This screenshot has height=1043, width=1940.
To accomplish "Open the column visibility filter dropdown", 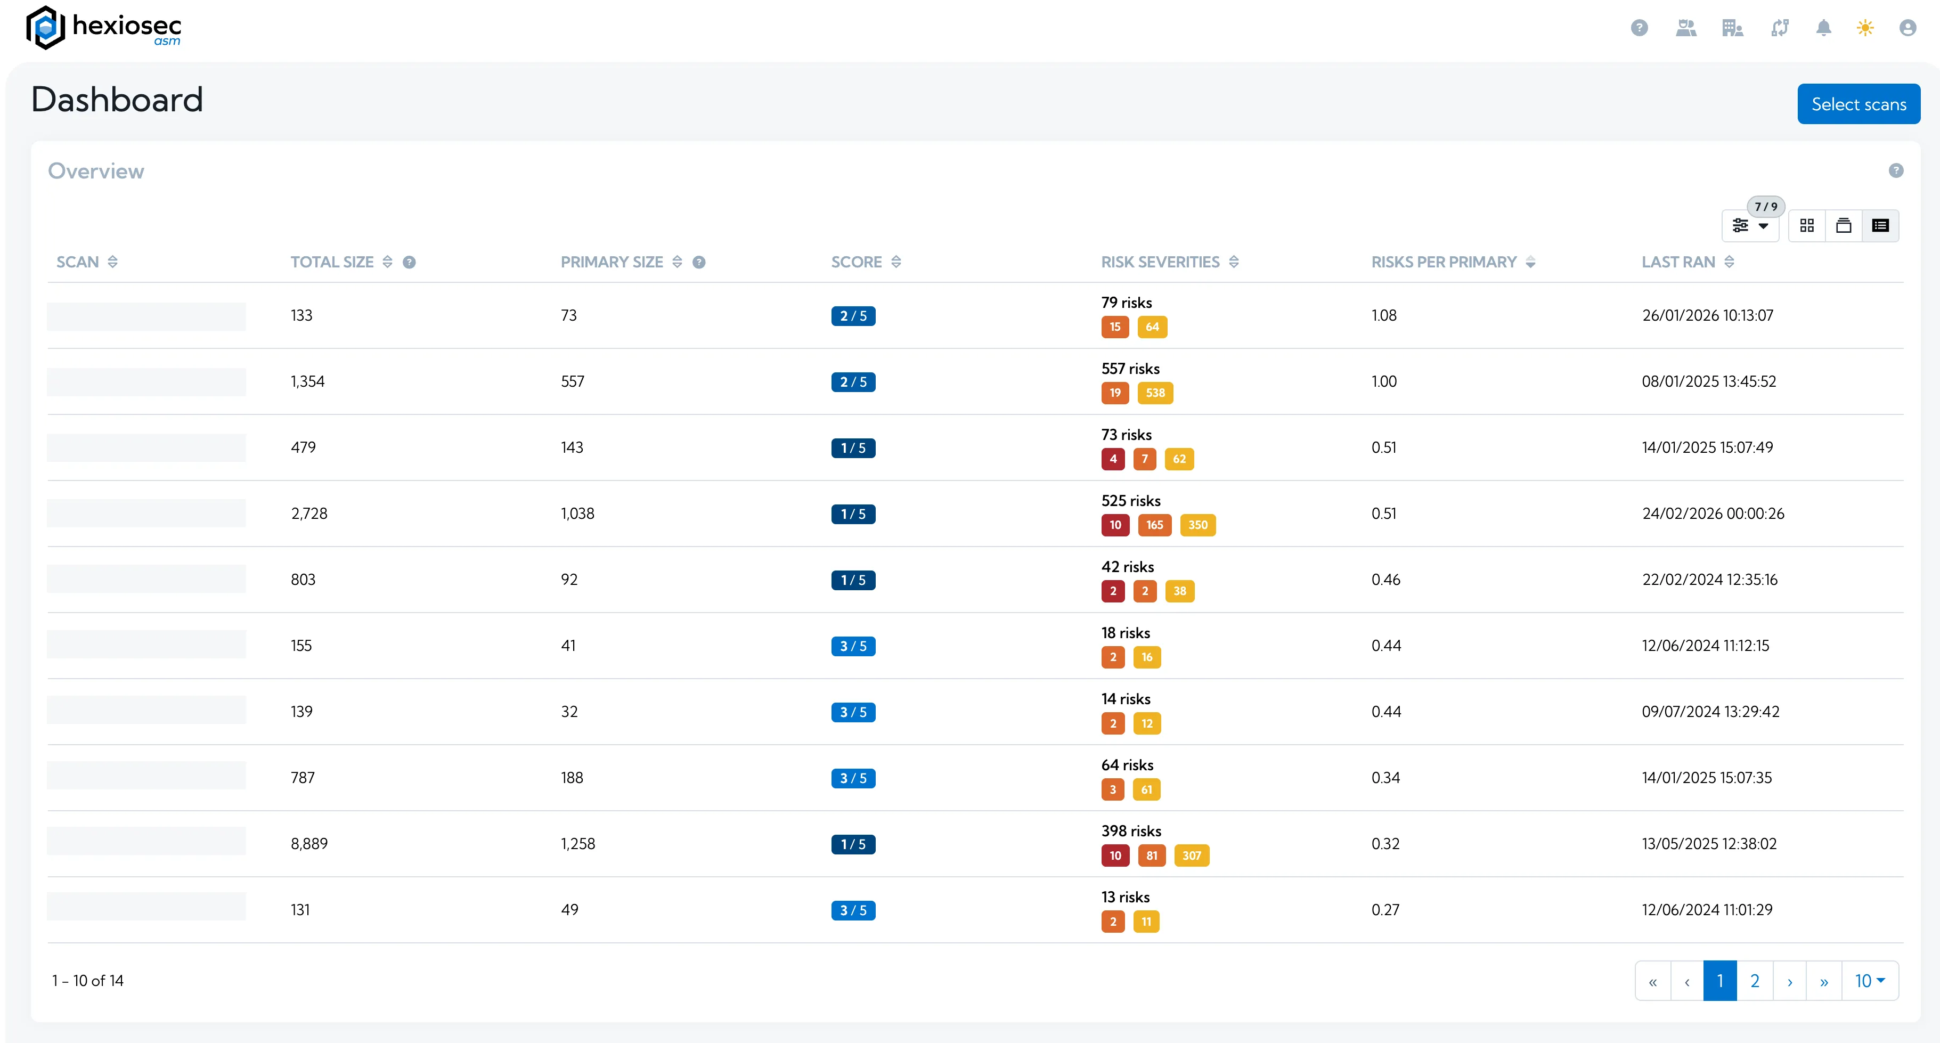I will (x=1750, y=225).
